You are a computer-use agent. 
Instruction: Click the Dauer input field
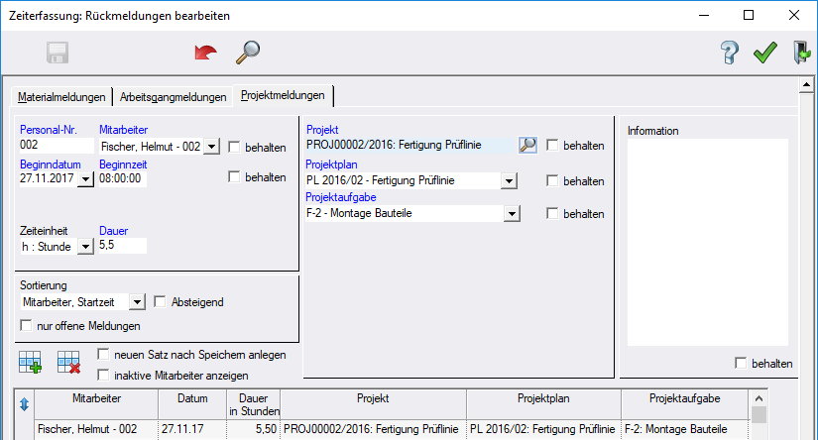coord(121,246)
